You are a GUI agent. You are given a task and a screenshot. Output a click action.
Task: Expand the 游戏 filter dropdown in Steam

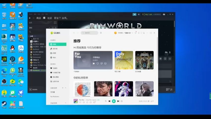pyautogui.click(x=50, y=28)
